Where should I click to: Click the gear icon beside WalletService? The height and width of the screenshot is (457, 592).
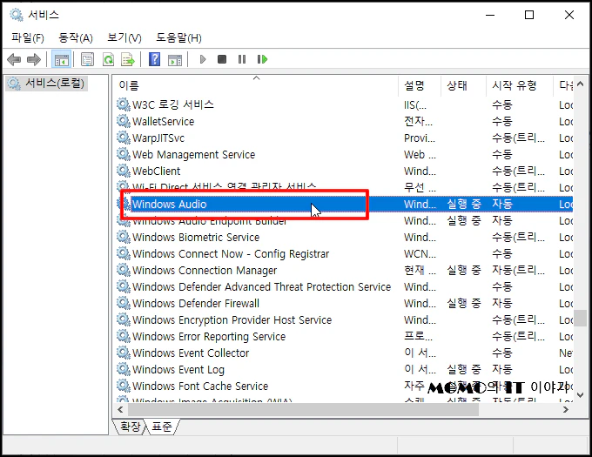click(x=123, y=121)
